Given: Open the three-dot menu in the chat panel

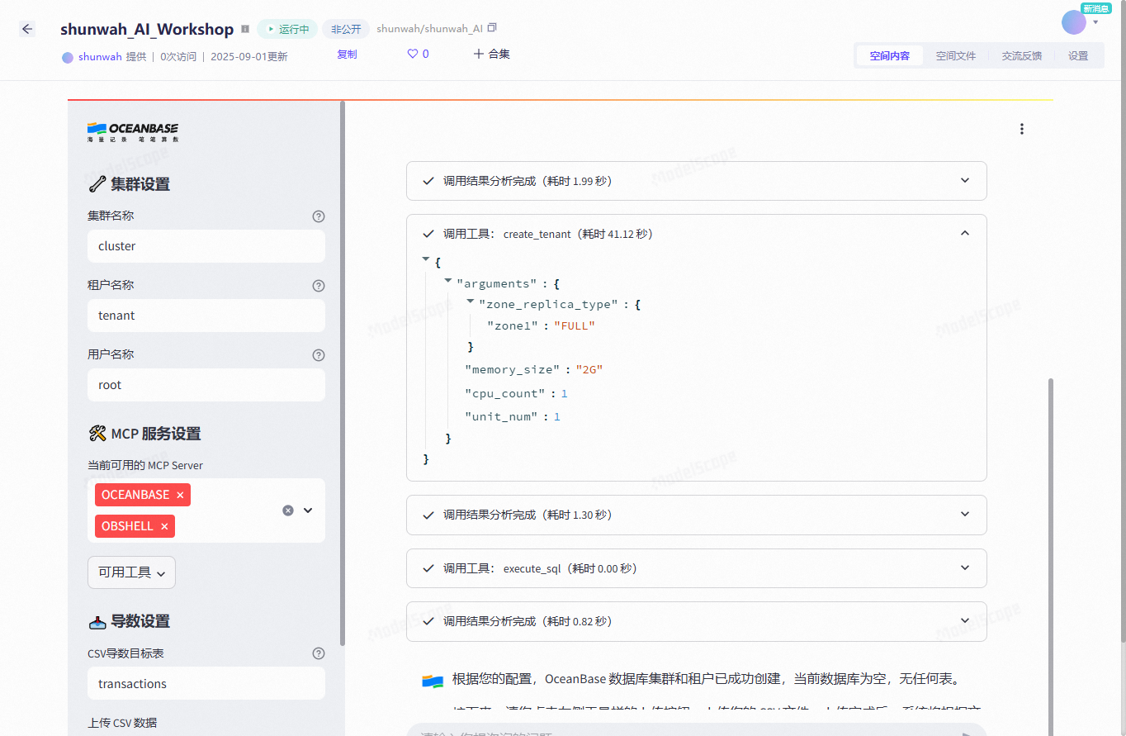Looking at the screenshot, I should (x=1022, y=129).
